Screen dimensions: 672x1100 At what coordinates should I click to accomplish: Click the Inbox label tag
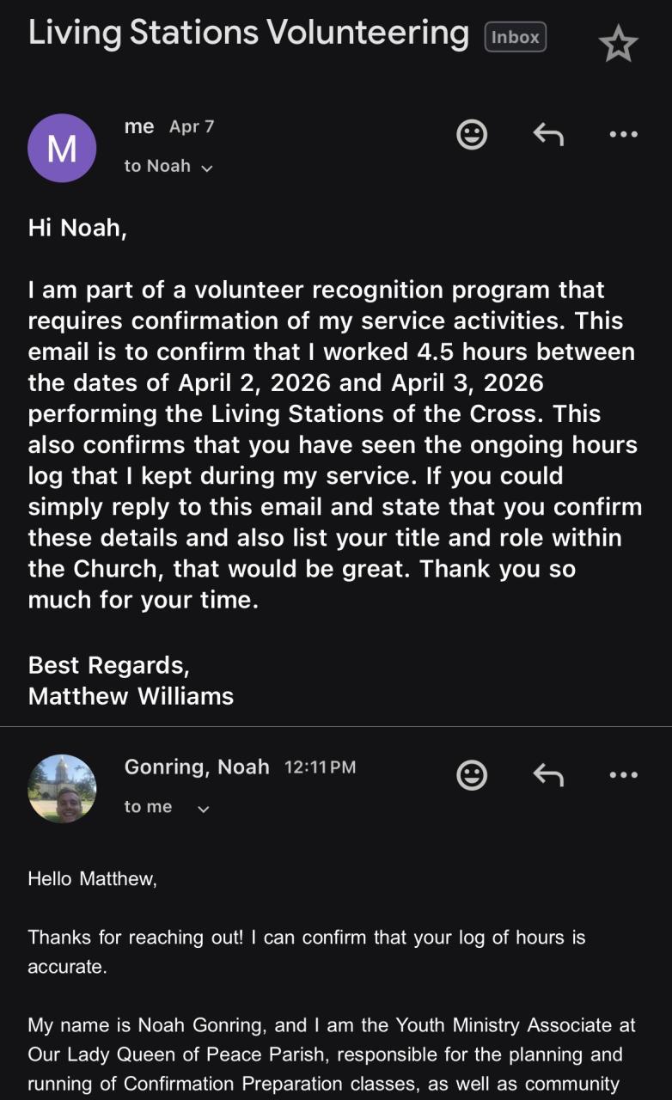click(x=516, y=37)
